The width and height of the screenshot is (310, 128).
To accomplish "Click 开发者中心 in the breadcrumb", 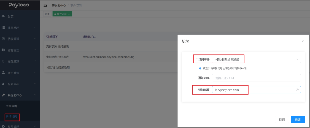I will coord(59,5).
